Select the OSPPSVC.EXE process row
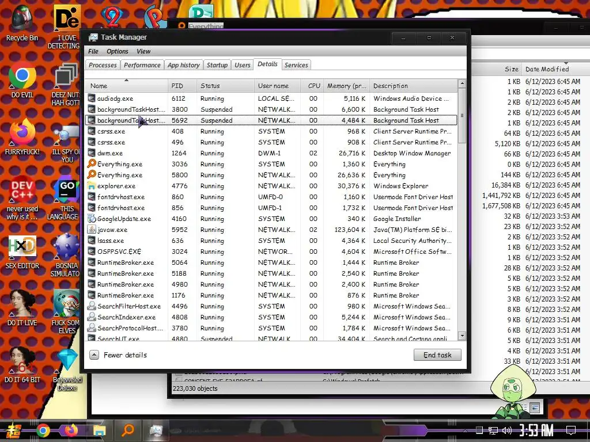Screen dimensions: 590x442 point(271,252)
